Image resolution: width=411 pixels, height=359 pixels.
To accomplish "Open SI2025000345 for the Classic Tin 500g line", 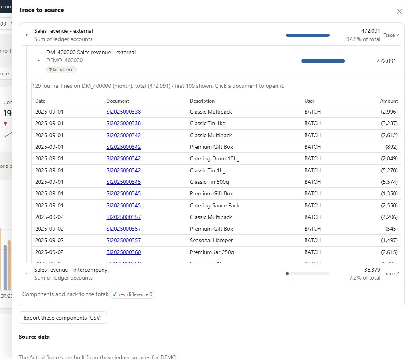I will point(123,182).
